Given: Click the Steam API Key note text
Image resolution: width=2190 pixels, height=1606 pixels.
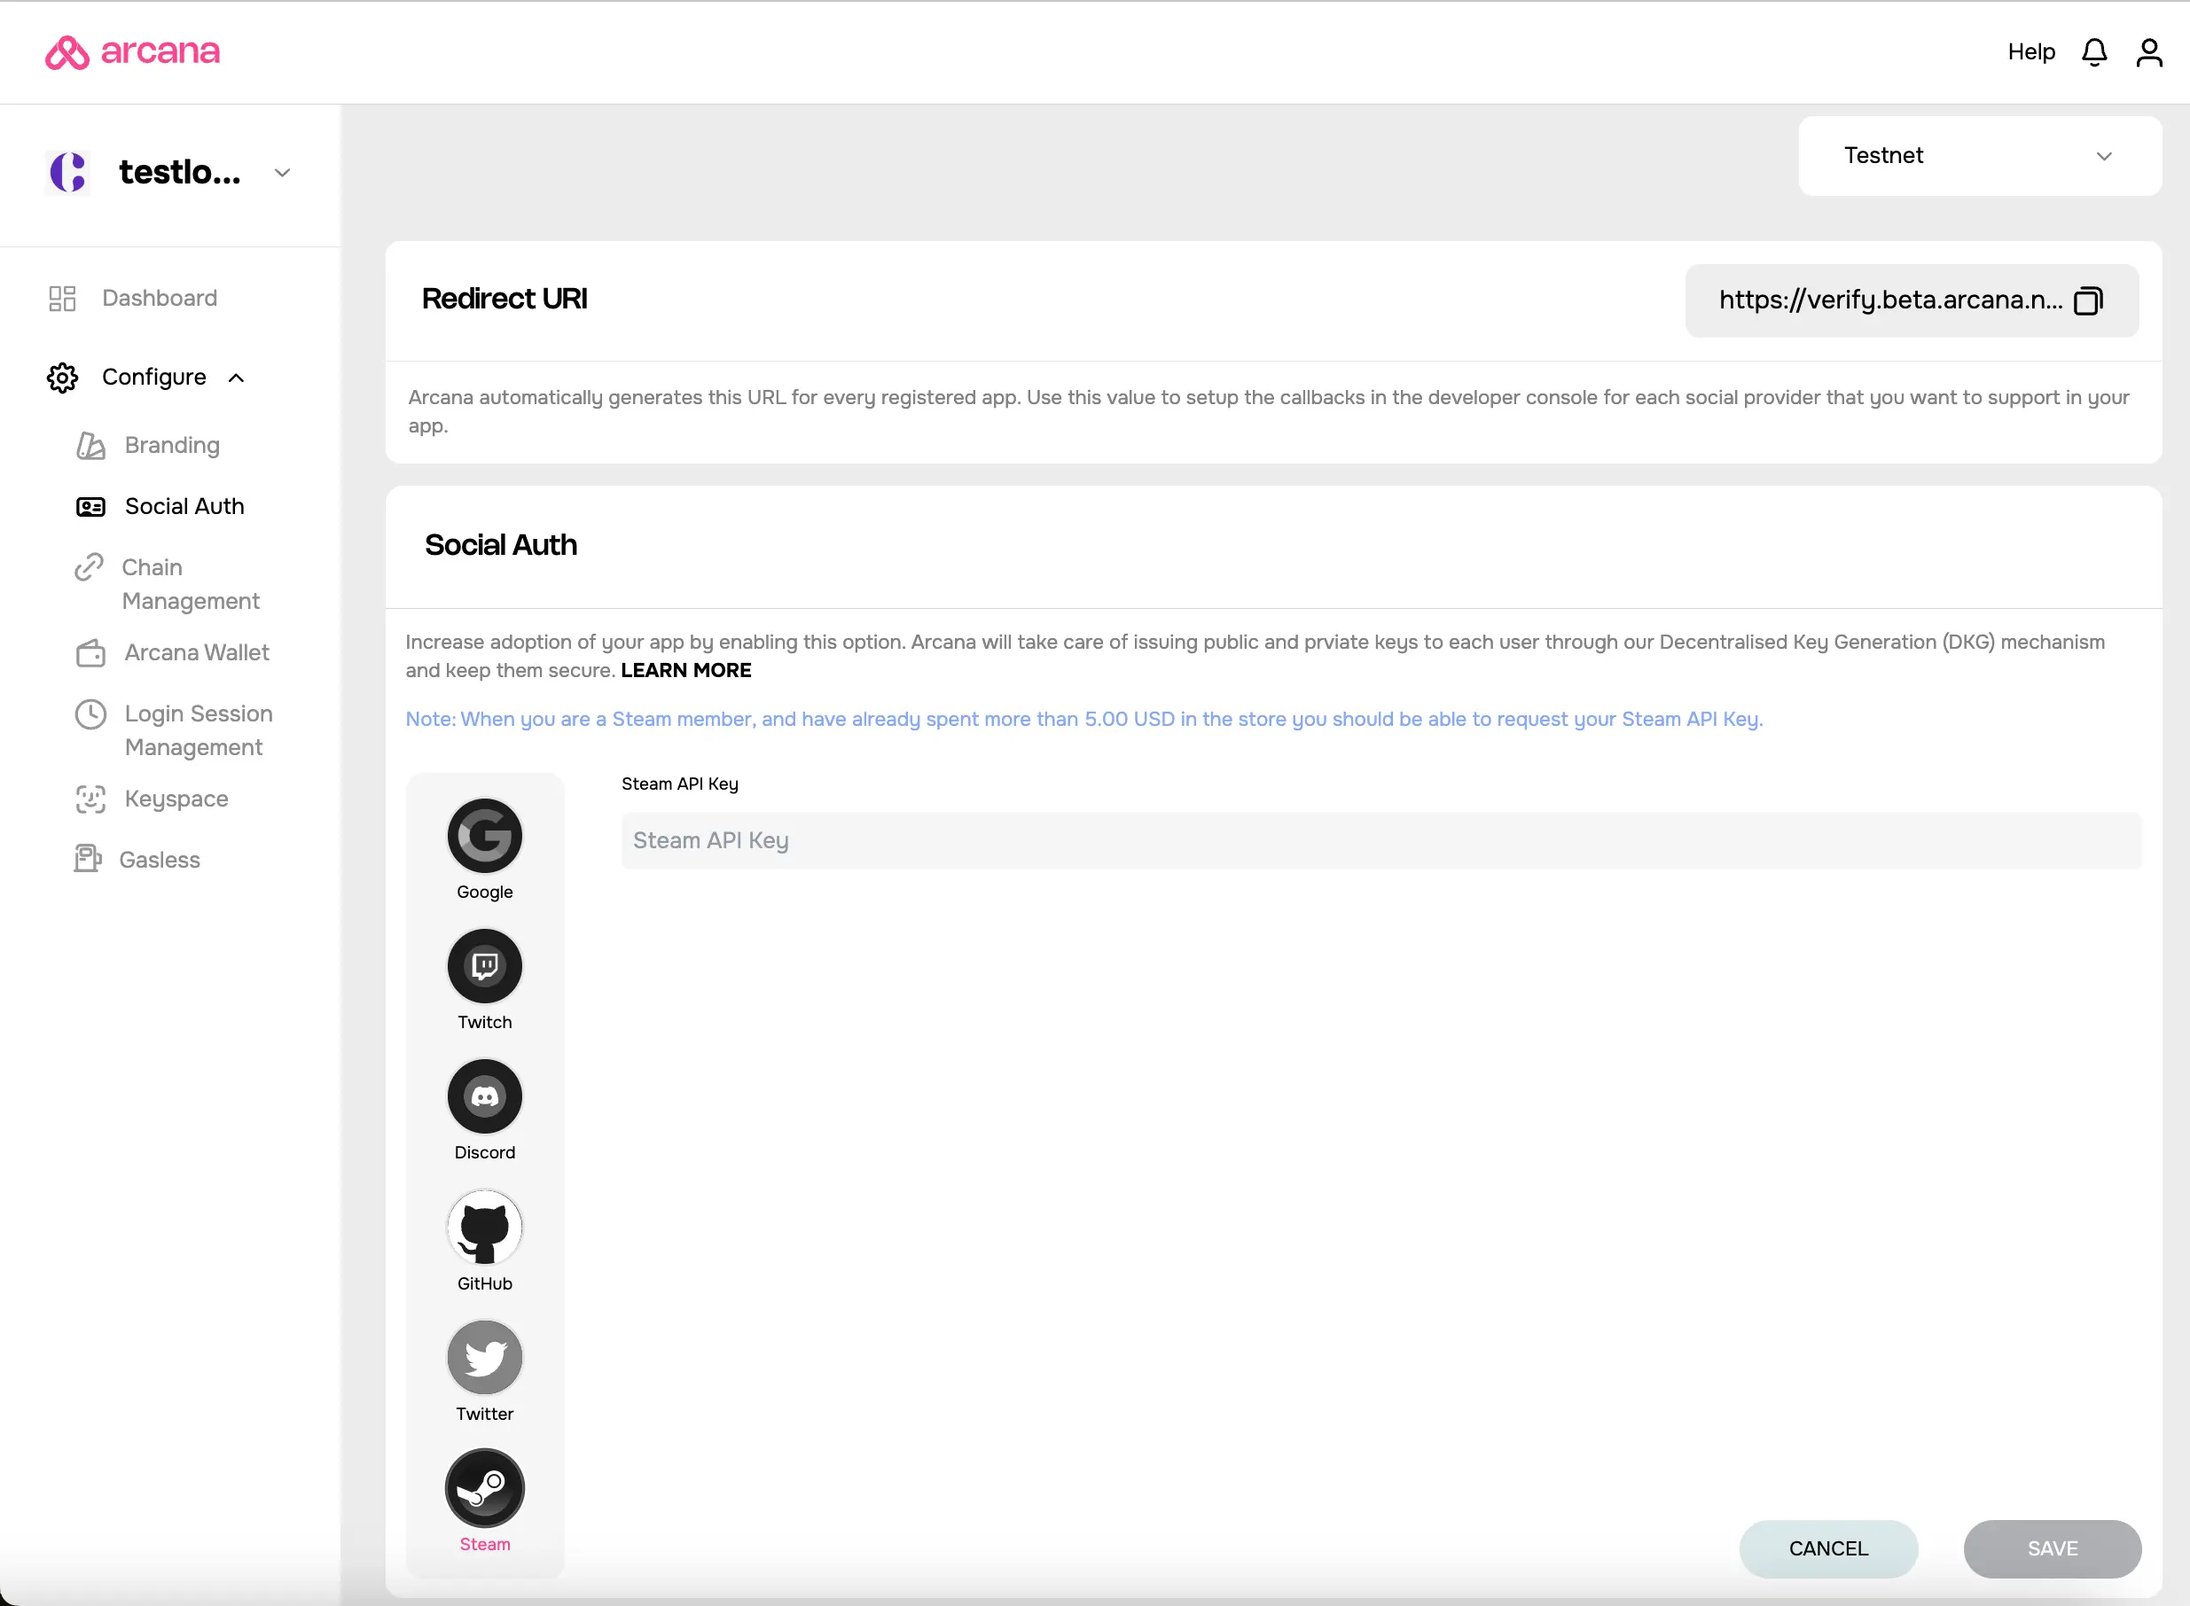Looking at the screenshot, I should (x=1084, y=720).
